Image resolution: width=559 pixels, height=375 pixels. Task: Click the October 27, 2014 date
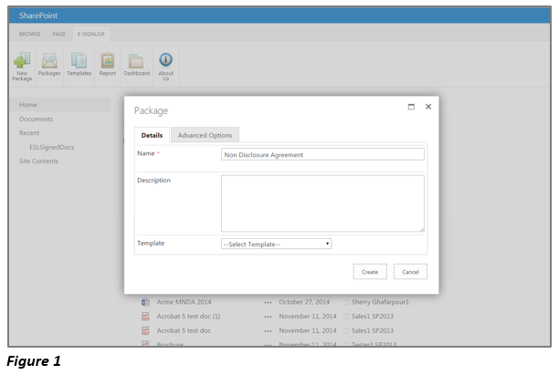point(304,302)
